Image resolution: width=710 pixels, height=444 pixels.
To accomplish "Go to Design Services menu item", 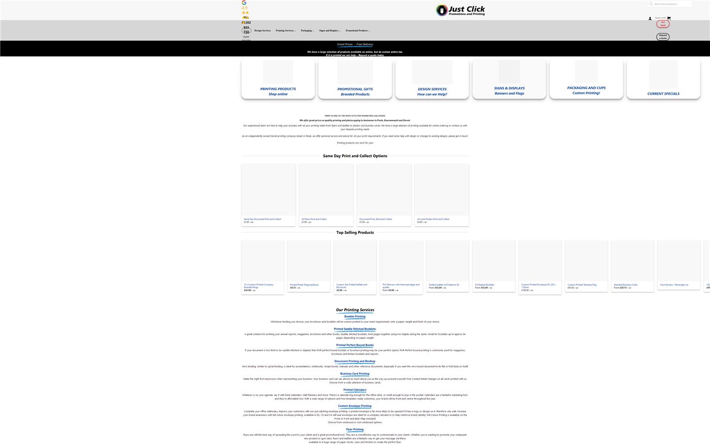I will pyautogui.click(x=262, y=31).
